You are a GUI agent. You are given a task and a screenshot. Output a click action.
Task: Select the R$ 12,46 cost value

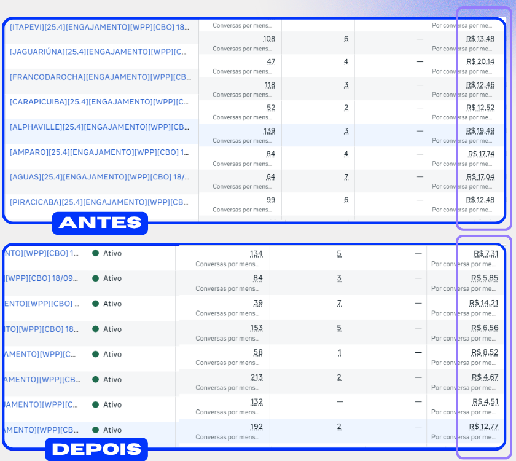[x=480, y=85]
